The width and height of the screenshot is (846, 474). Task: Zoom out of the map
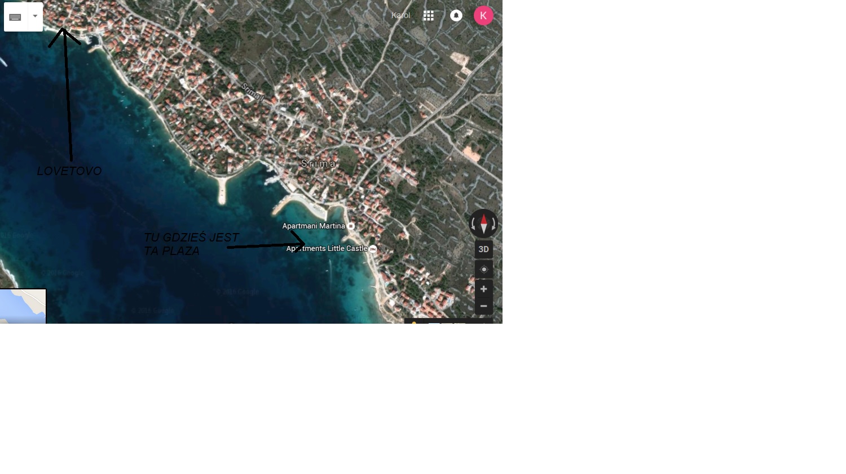(x=483, y=306)
